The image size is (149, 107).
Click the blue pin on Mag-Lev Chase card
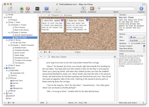tap(87, 19)
